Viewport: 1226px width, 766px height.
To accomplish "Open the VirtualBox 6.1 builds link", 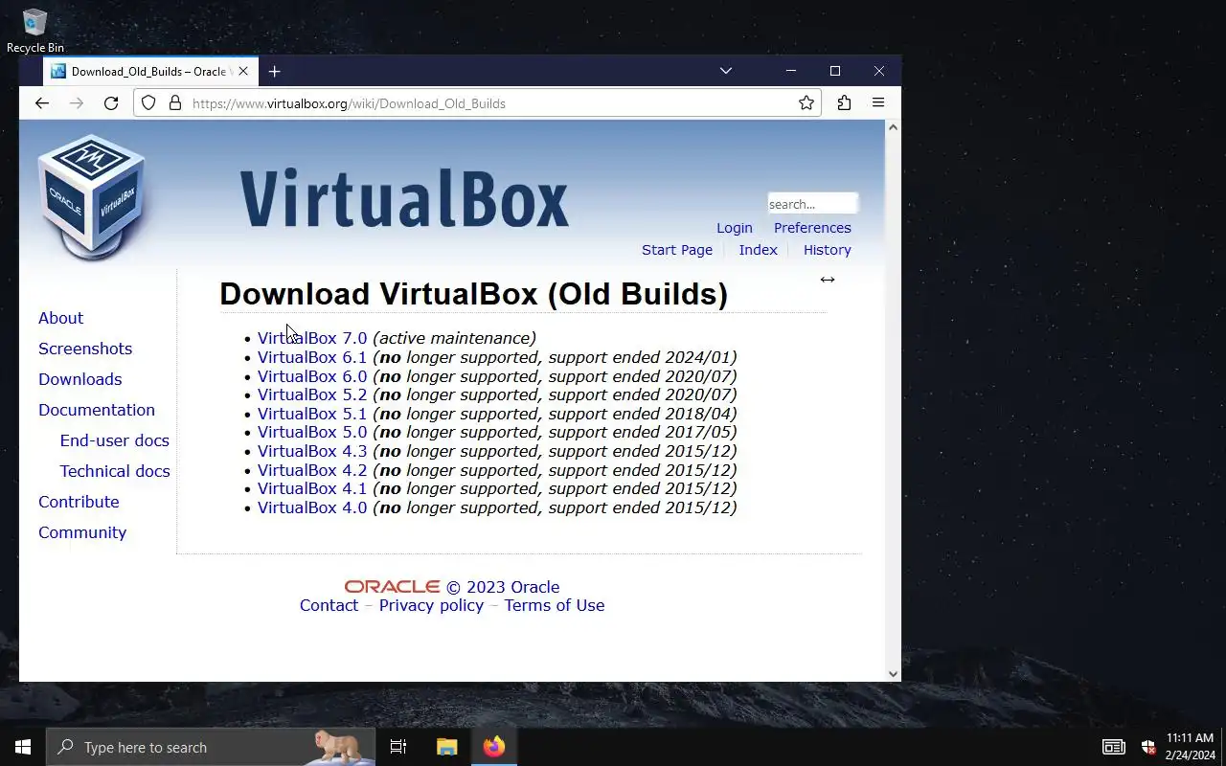I will [x=312, y=357].
